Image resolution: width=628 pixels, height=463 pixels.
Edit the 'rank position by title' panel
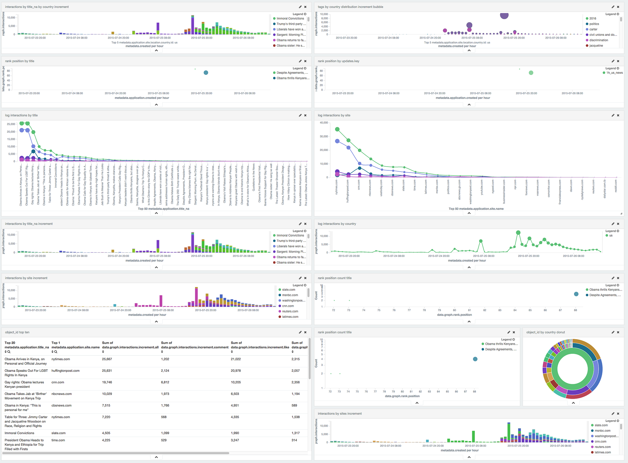[x=300, y=61]
